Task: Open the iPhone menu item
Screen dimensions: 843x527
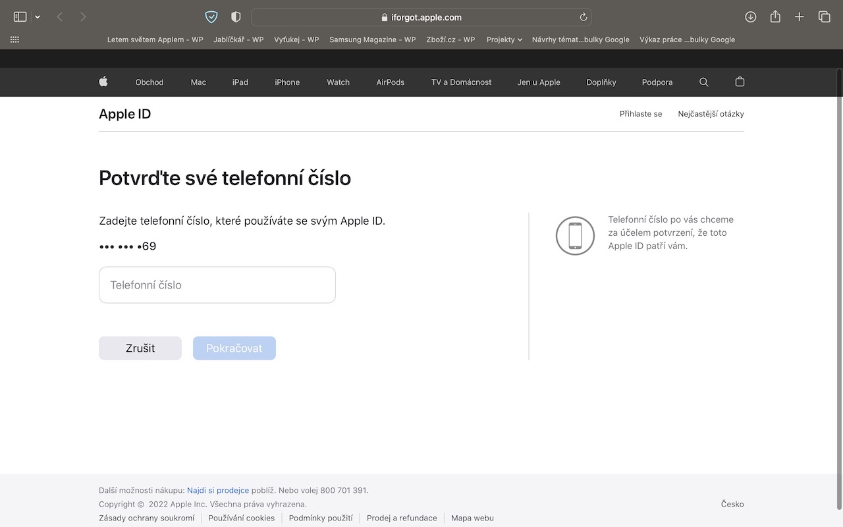Action: pos(287,82)
